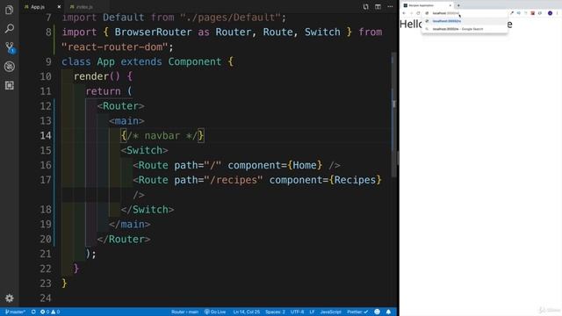Click the closing </Router> tag on line 20
Screen dimensions: 562x316
124,239
